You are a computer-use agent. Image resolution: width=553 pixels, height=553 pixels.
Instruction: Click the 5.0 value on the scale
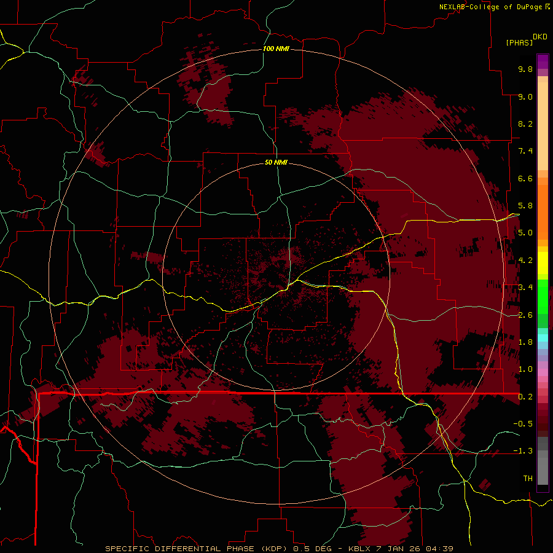[525, 233]
